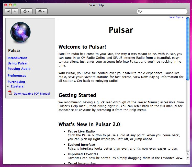Screen dimensions: 192x167
Task: Click the 'Pause Live Radio' bullet title
Action: pyautogui.click(x=81, y=131)
